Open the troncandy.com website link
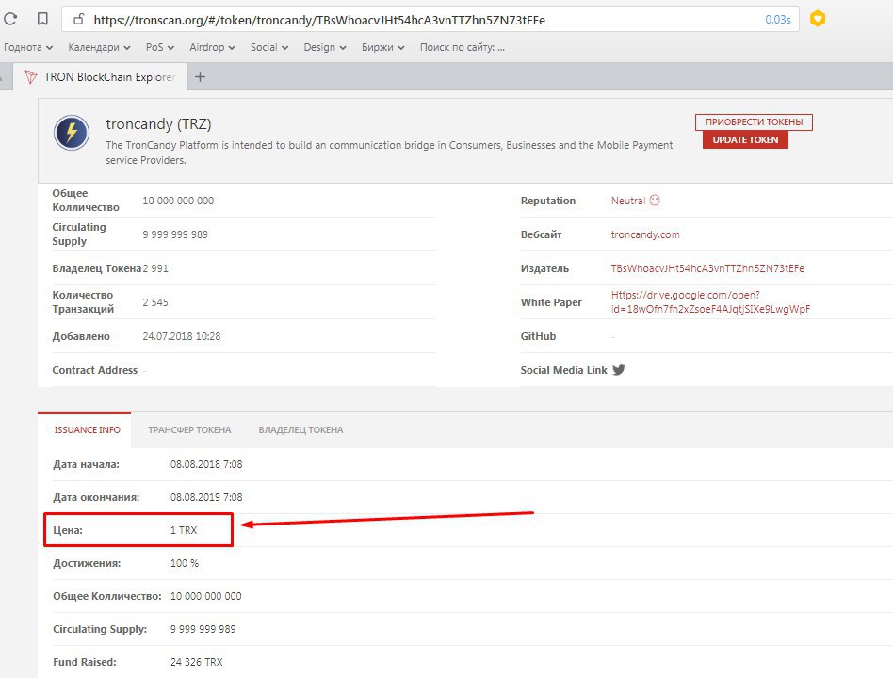Viewport: 893px width, 678px height. point(645,234)
